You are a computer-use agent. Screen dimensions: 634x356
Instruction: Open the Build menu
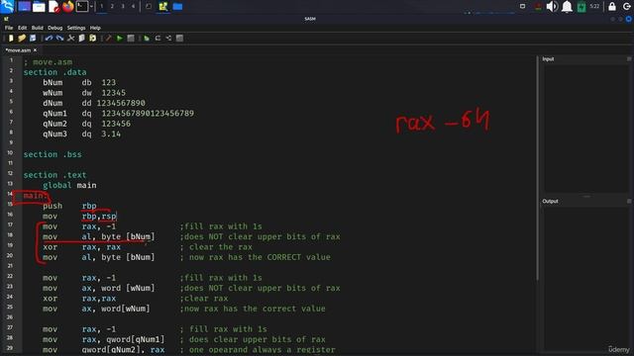pyautogui.click(x=38, y=28)
